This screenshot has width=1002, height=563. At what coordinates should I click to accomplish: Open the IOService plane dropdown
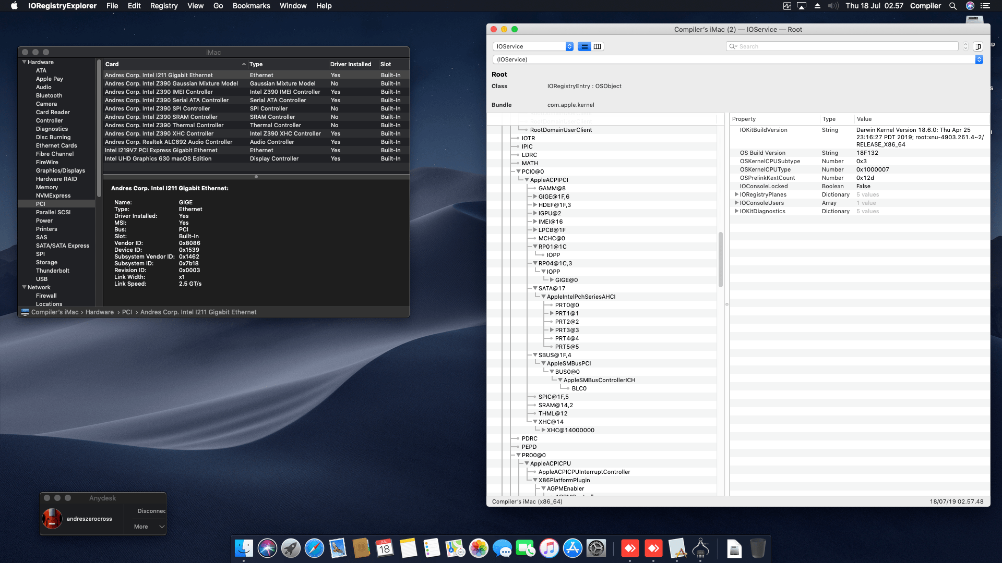tap(533, 46)
